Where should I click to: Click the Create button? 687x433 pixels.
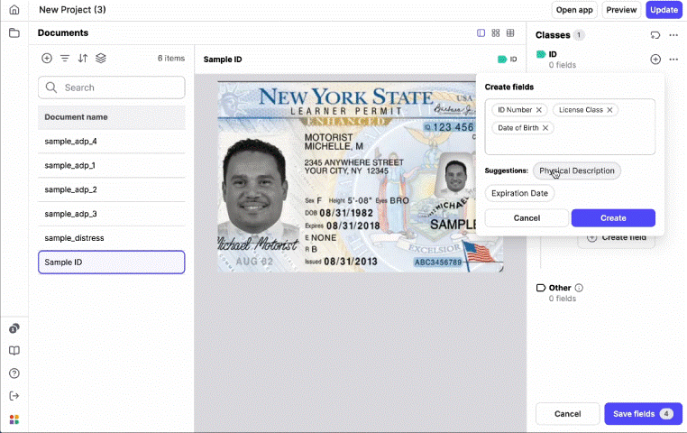pos(613,217)
